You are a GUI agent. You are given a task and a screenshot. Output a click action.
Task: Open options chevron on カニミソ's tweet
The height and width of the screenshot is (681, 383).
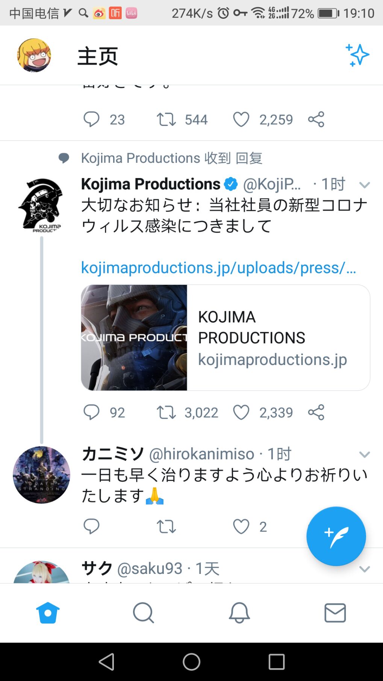click(x=364, y=455)
